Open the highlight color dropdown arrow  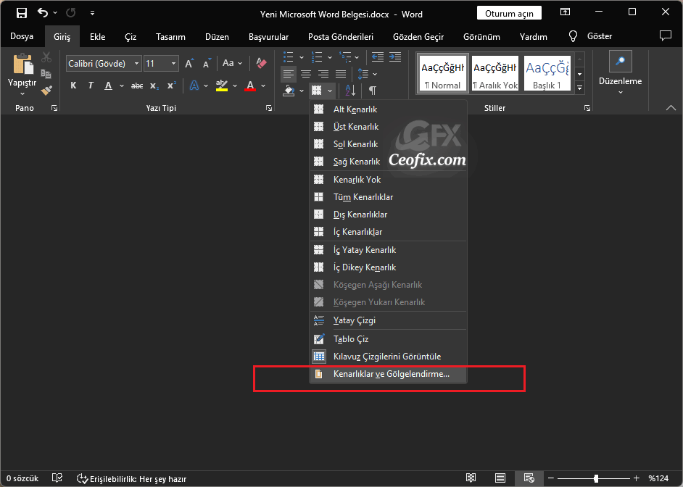pos(235,86)
